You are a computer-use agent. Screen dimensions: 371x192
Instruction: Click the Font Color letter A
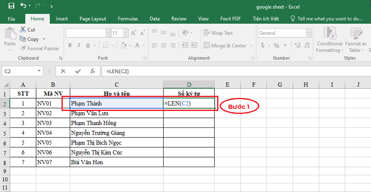(137, 45)
